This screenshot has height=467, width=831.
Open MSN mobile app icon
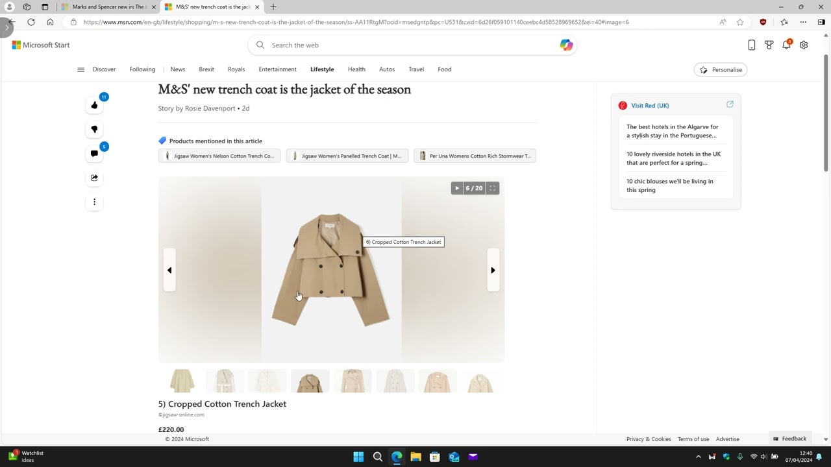(752, 45)
